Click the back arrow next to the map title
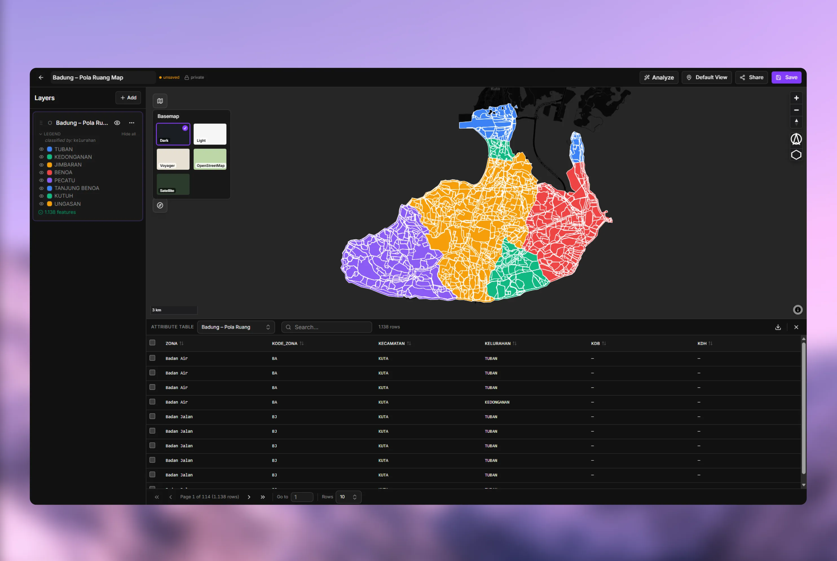This screenshot has width=837, height=561. [x=41, y=78]
